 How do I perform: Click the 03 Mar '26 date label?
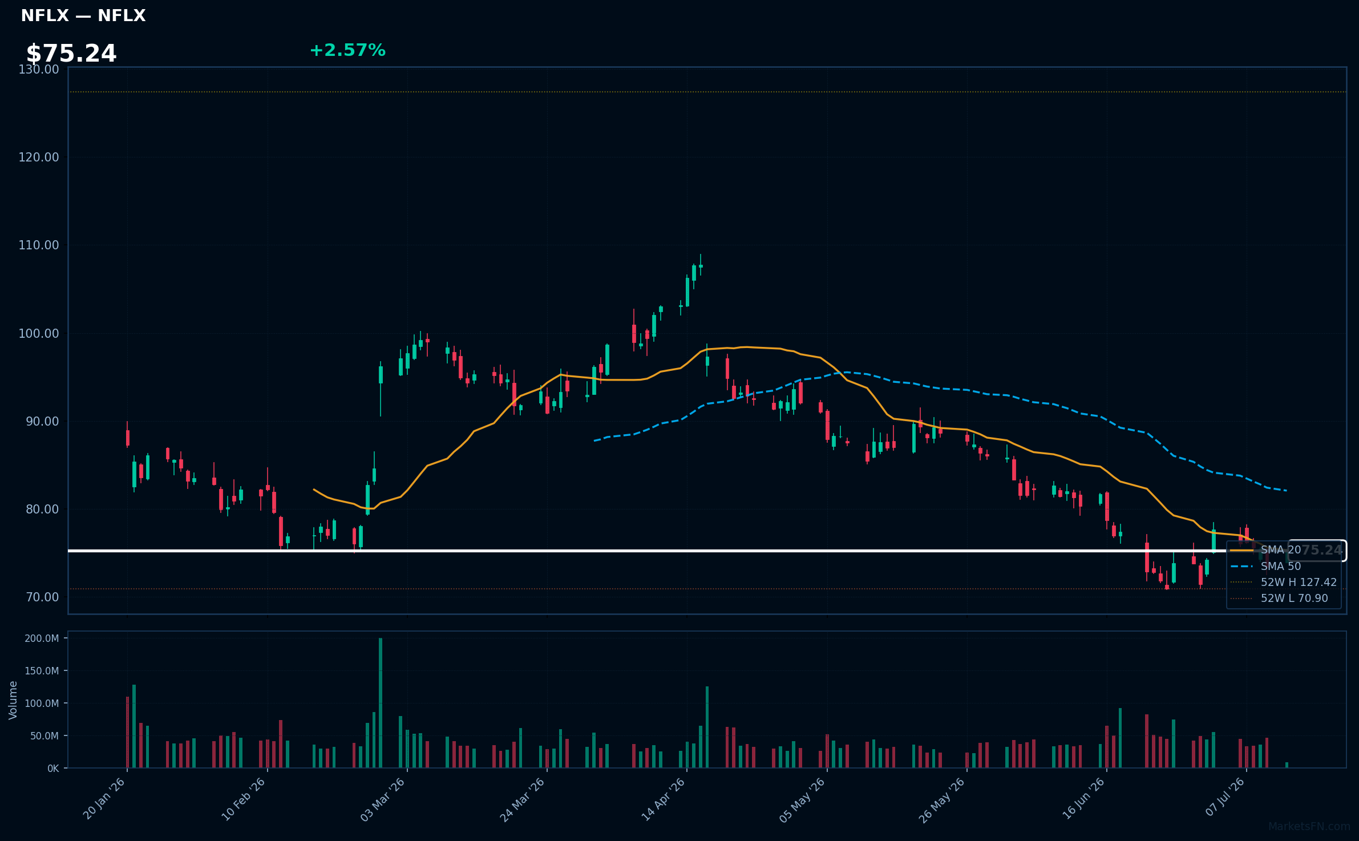(383, 799)
